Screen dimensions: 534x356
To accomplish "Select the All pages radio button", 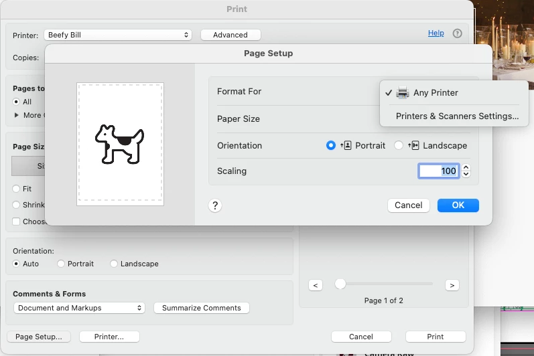I will [x=16, y=102].
